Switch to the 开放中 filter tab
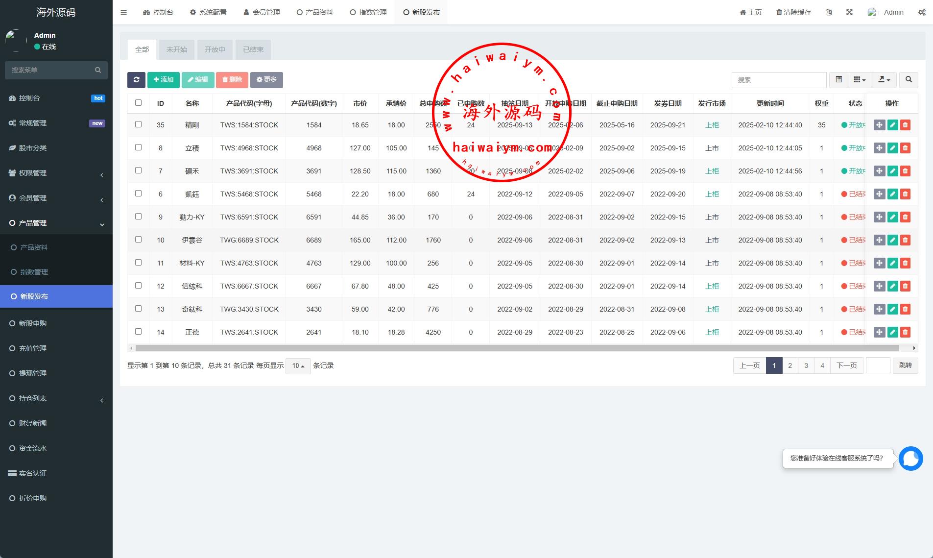The width and height of the screenshot is (933, 558). click(215, 49)
